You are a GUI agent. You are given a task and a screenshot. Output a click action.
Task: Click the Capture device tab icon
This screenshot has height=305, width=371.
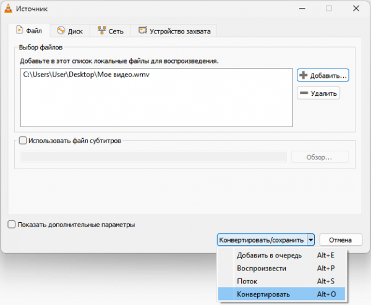143,30
